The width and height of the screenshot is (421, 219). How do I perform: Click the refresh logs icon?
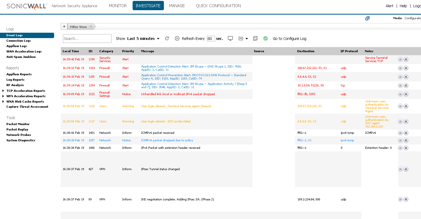[167, 38]
